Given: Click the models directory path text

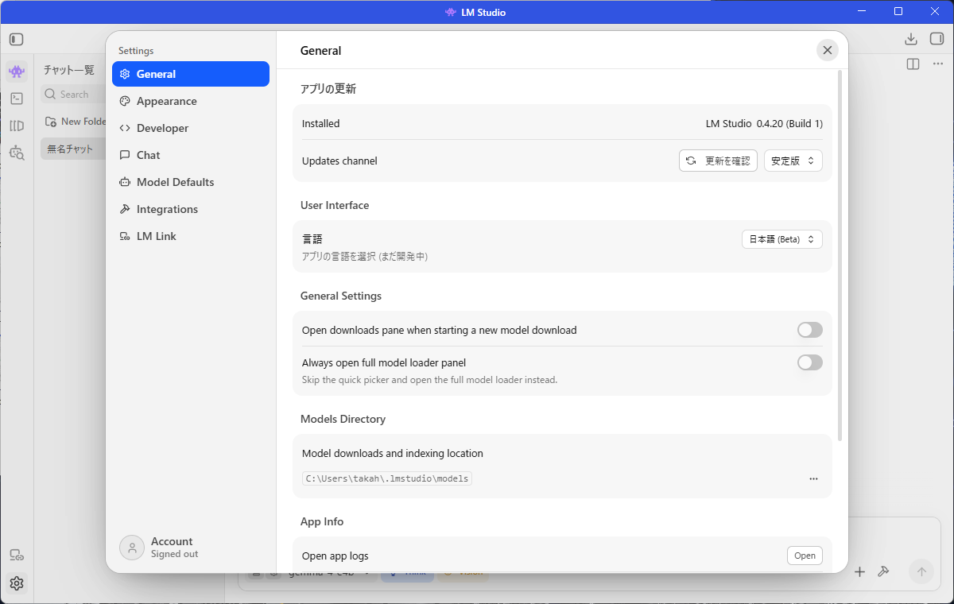Looking at the screenshot, I should (x=387, y=478).
